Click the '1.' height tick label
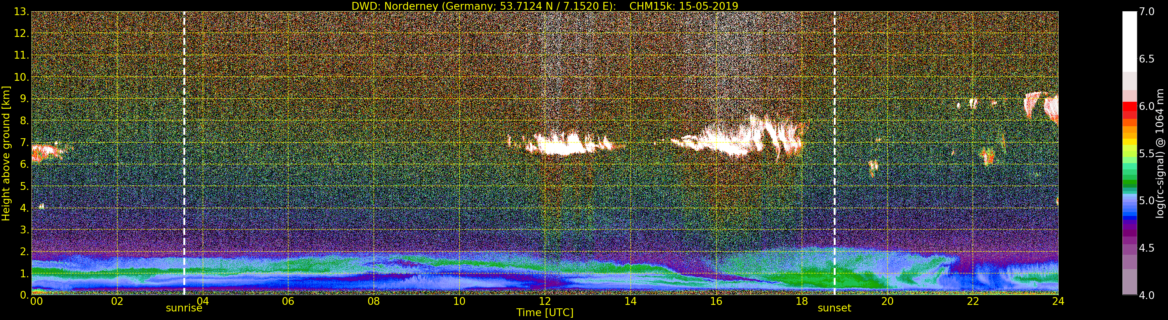The height and width of the screenshot is (320, 1168). pyautogui.click(x=25, y=273)
